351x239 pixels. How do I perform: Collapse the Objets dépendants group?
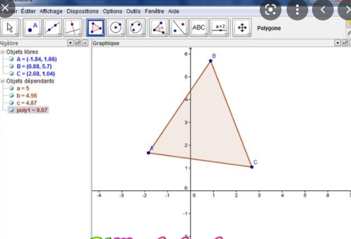pyautogui.click(x=3, y=81)
